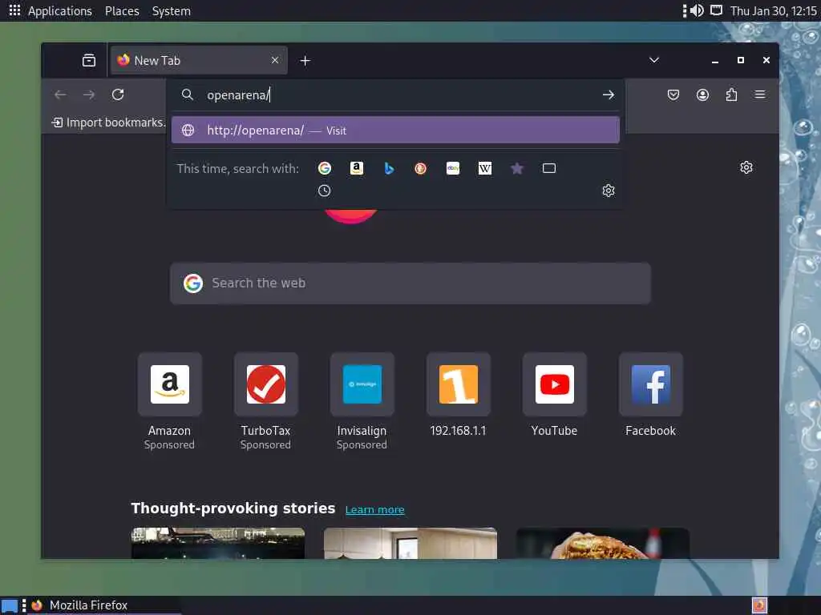Go back to previous page
Viewport: 821px width, 615px height.
[x=60, y=94]
